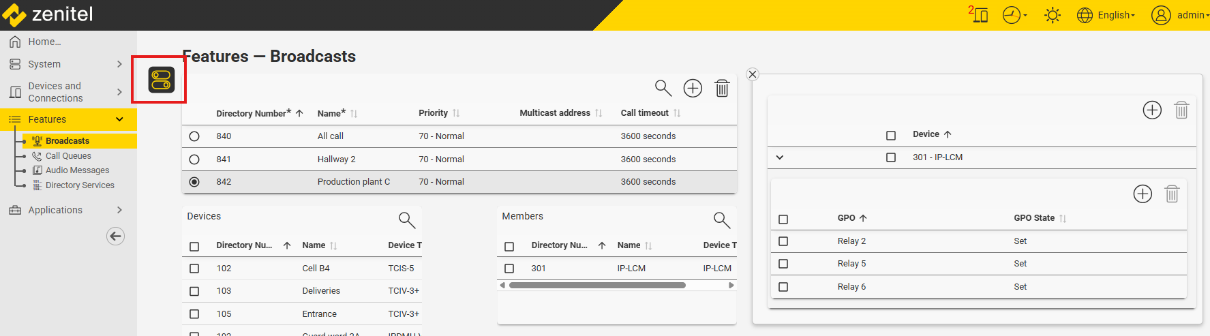The image size is (1210, 336).
Task: Select the 840 All call radio button
Action: (x=194, y=136)
